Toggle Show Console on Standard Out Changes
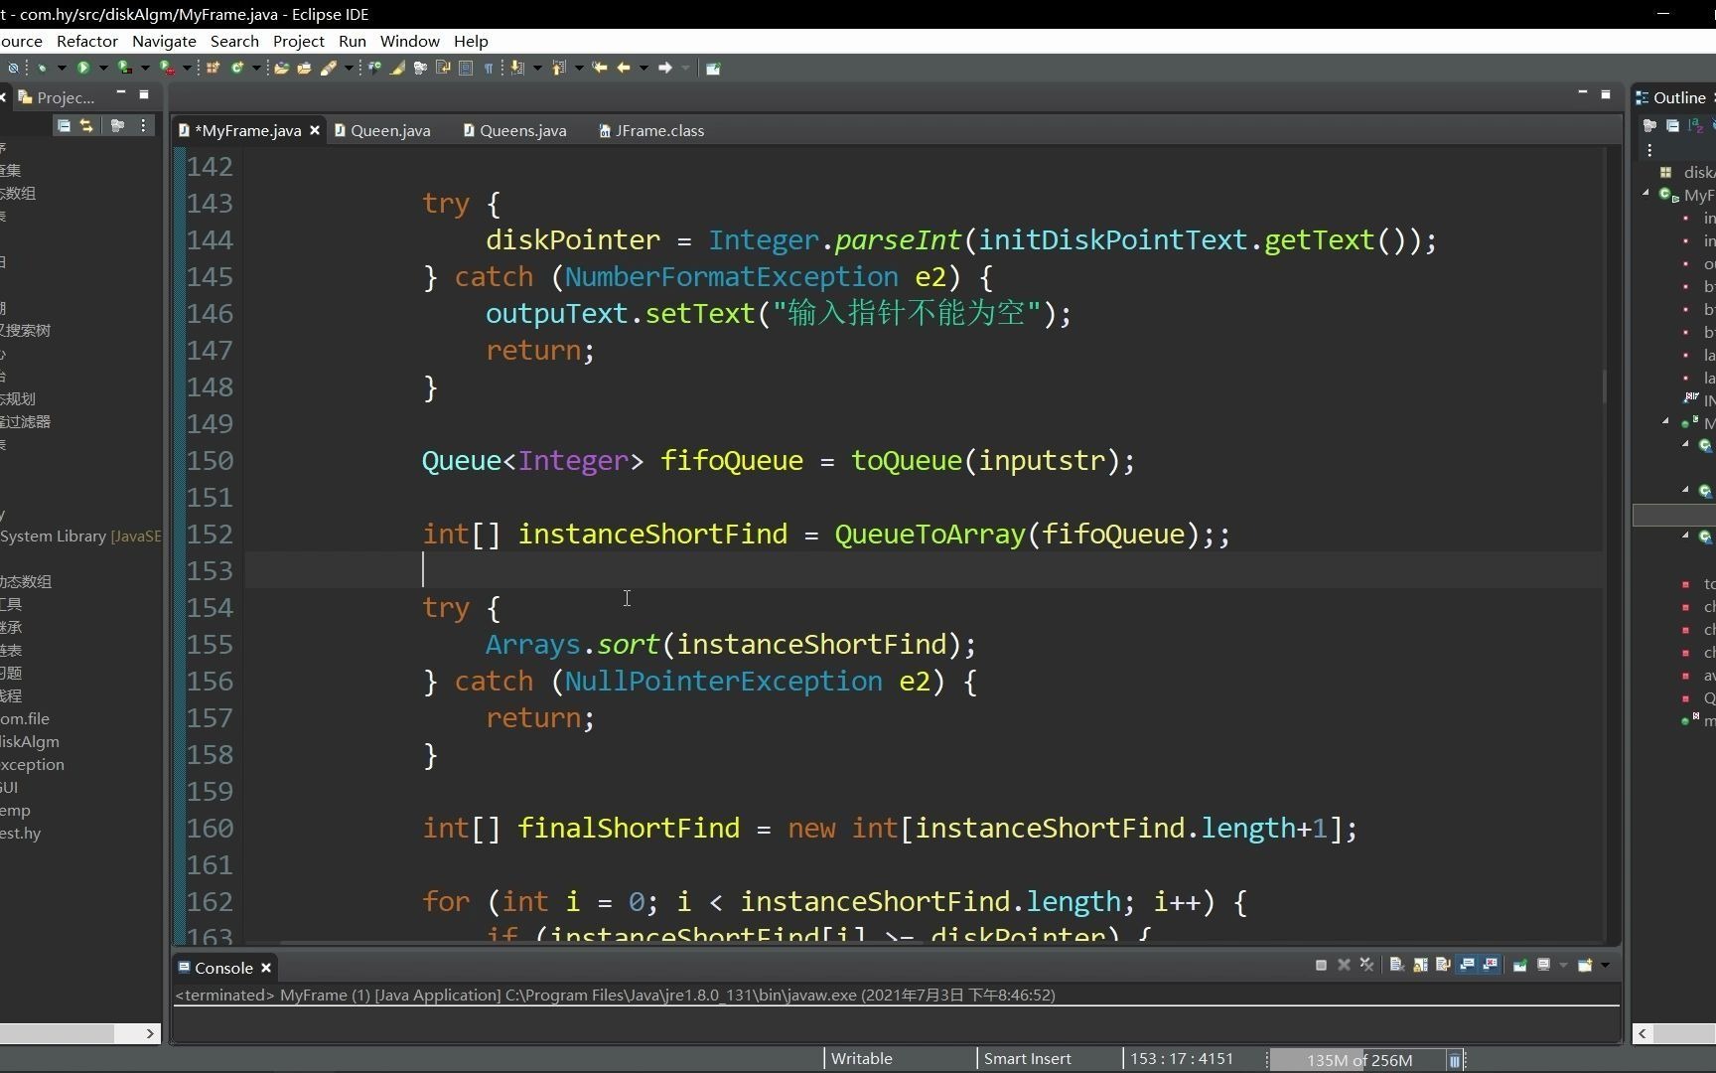 [1467, 965]
